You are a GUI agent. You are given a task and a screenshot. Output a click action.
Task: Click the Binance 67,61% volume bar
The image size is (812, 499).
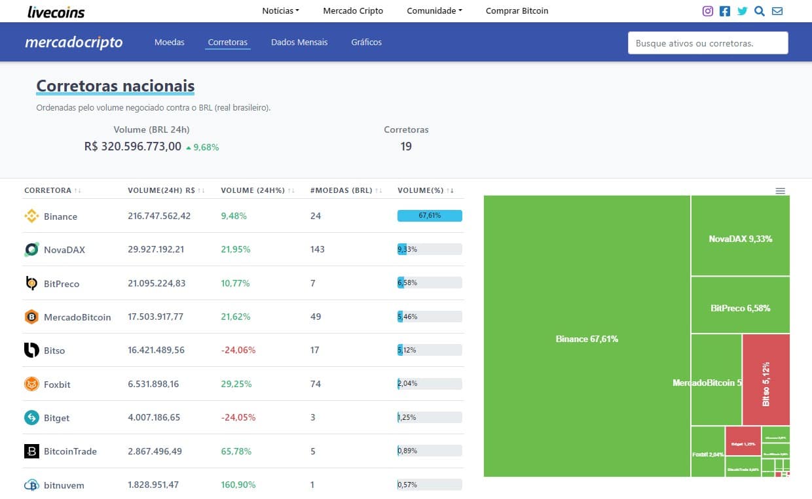(x=430, y=216)
